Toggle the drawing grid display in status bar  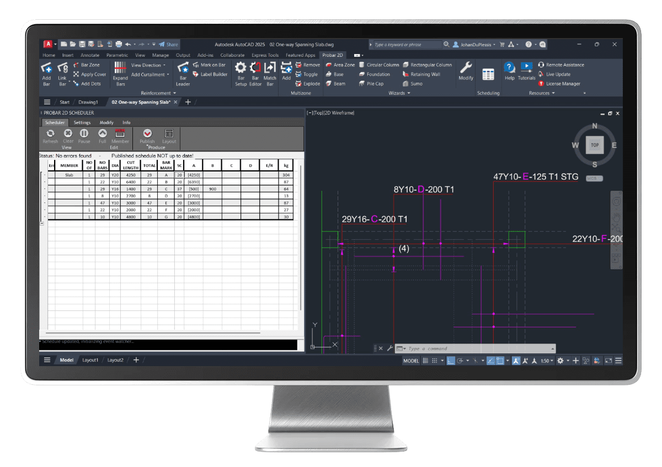point(425,361)
